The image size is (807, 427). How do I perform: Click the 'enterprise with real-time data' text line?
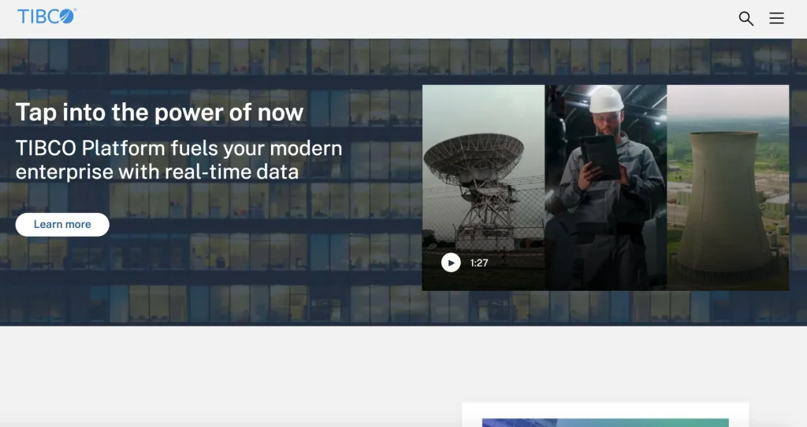pyautogui.click(x=157, y=171)
